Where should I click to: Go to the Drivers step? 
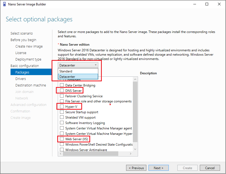point(21,79)
